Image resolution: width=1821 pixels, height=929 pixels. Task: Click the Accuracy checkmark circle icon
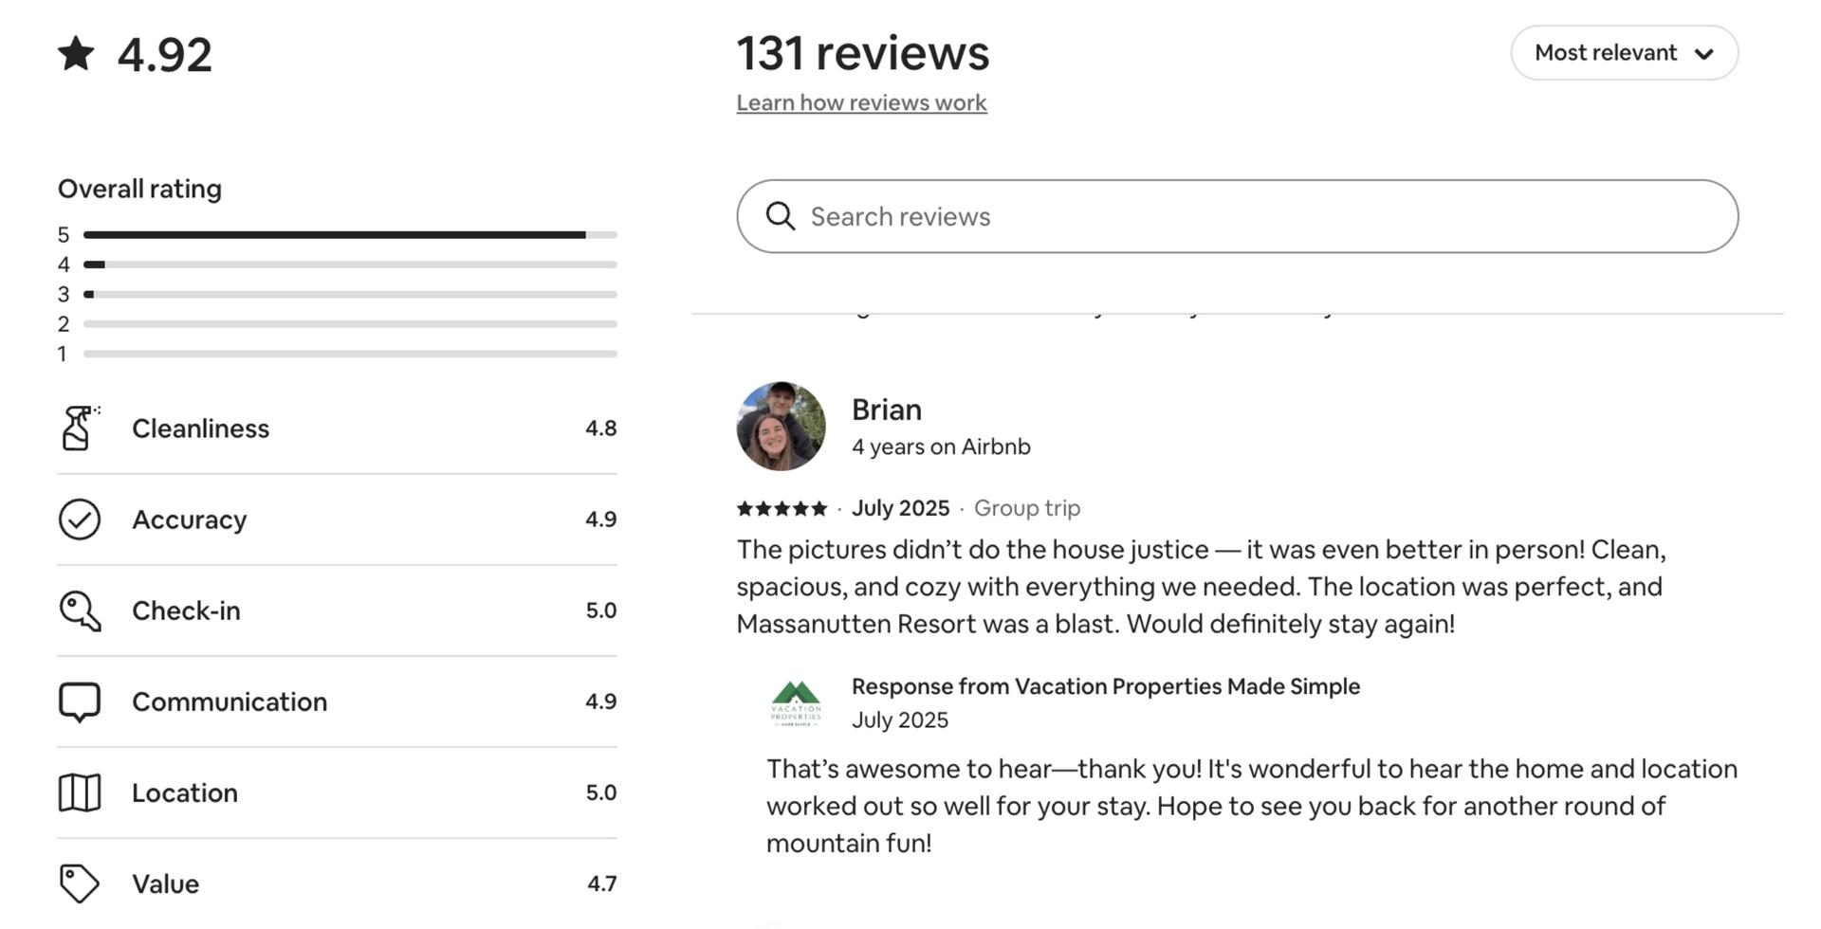pyautogui.click(x=80, y=519)
